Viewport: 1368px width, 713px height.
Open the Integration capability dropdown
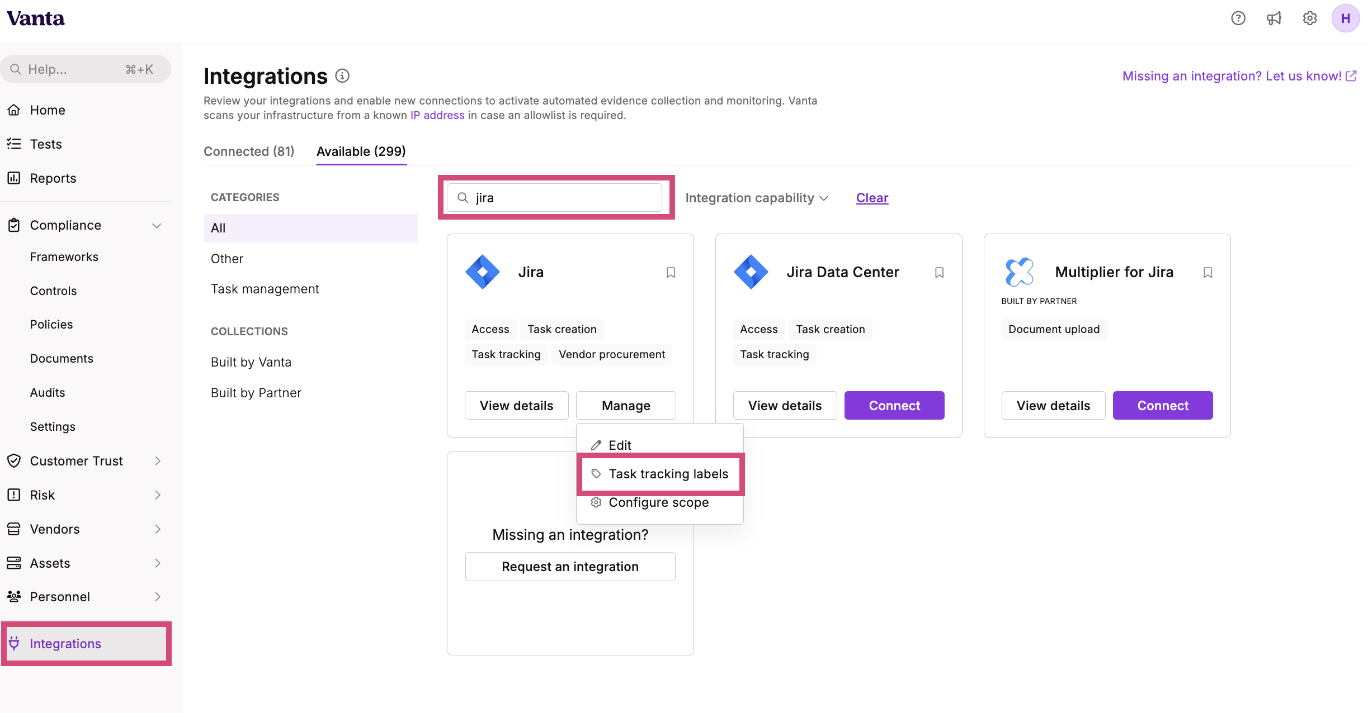(x=757, y=198)
